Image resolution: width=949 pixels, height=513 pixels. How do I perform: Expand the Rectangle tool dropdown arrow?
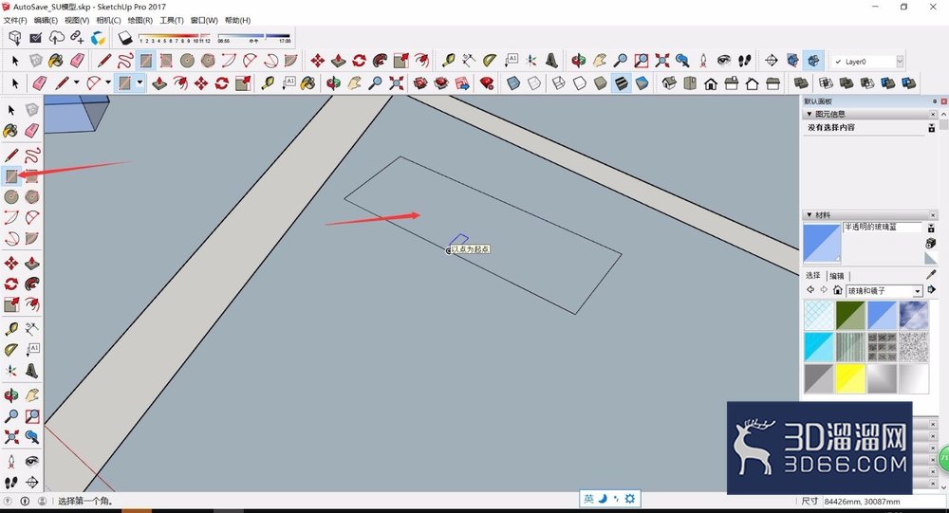pyautogui.click(x=140, y=82)
